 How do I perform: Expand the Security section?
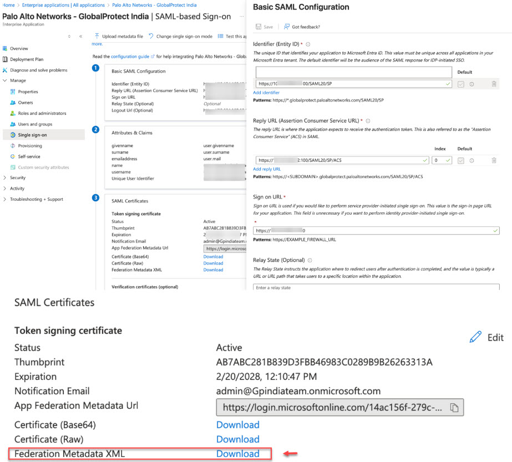(5, 178)
